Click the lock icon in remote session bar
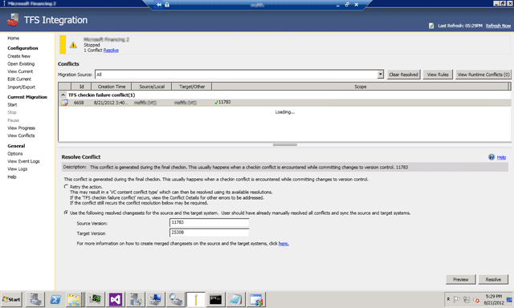 [167, 5]
